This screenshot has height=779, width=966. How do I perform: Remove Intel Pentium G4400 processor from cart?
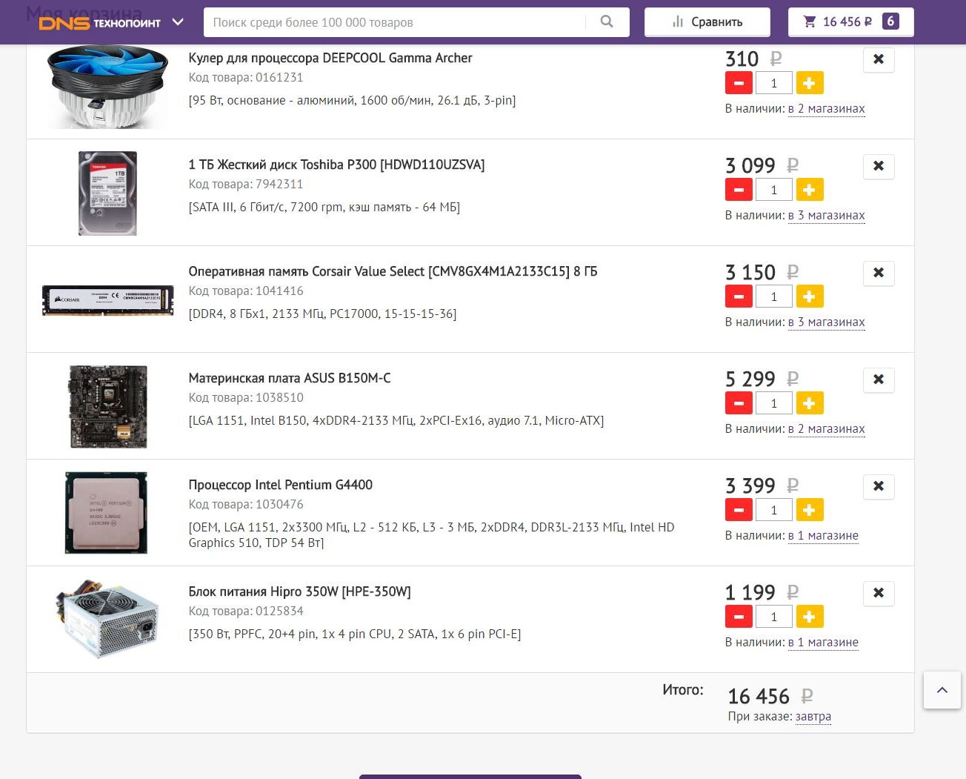pyautogui.click(x=879, y=486)
